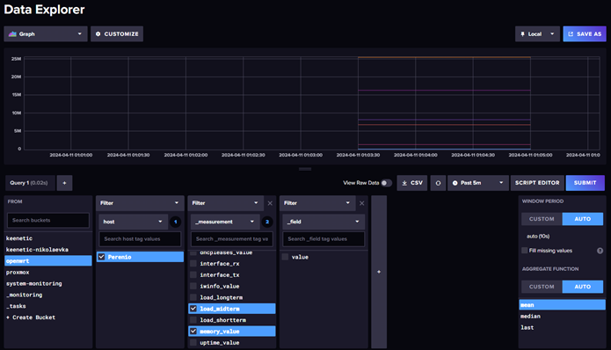Viewport: 611px width, 350px height.
Task: Switch Aggregate Function to AUTO
Action: [x=583, y=287]
